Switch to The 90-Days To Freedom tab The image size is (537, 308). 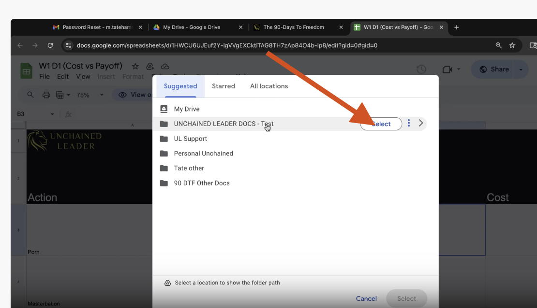pyautogui.click(x=294, y=28)
